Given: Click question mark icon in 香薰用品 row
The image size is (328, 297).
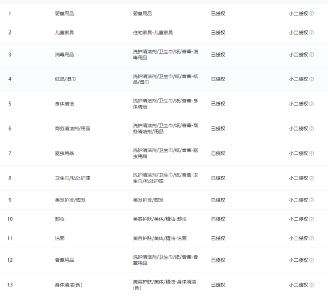Looking at the screenshot, I should click(311, 260).
